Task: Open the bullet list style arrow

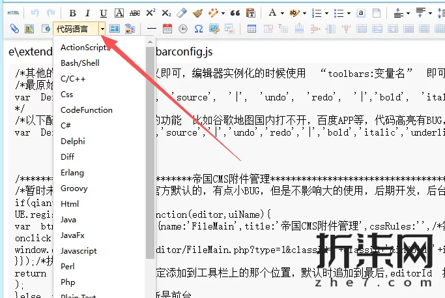Action: point(349,13)
